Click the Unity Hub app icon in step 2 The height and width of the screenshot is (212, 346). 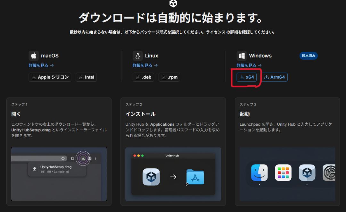pos(151,177)
